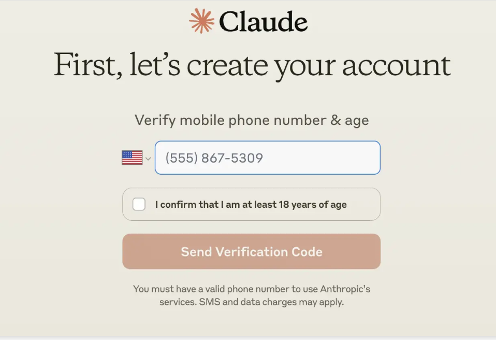Click the word "Verify" in the subtitle
The height and width of the screenshot is (340, 496).
coord(155,120)
